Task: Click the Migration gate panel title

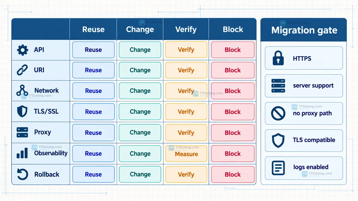Action: coord(304,30)
